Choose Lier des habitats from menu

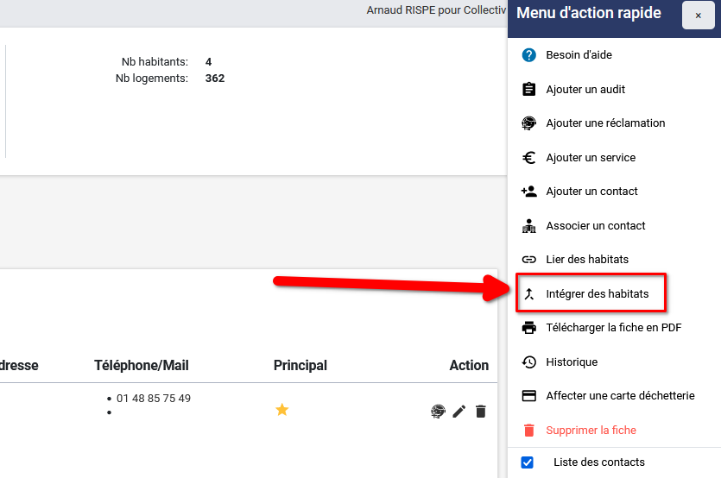pos(587,260)
